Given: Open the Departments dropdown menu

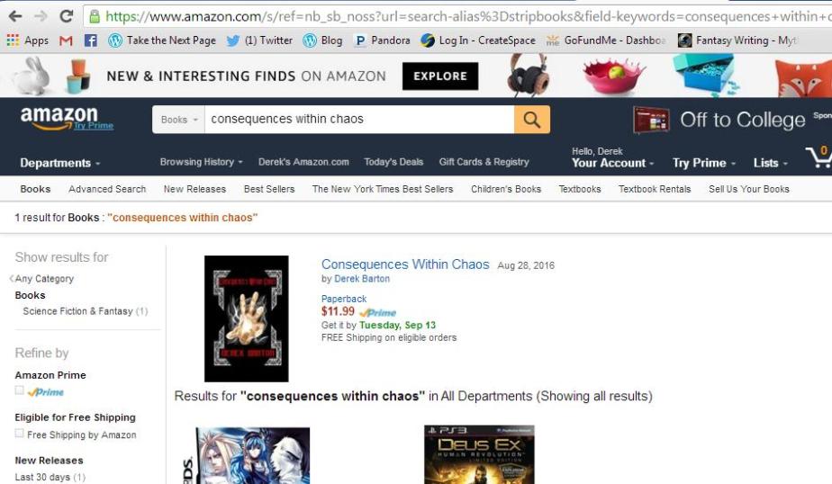Looking at the screenshot, I should click(60, 163).
